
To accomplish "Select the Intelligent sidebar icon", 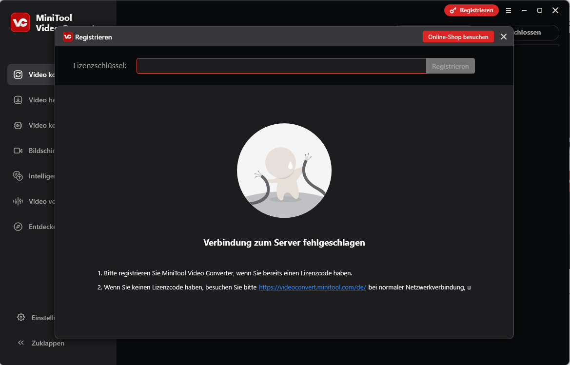I will (18, 176).
